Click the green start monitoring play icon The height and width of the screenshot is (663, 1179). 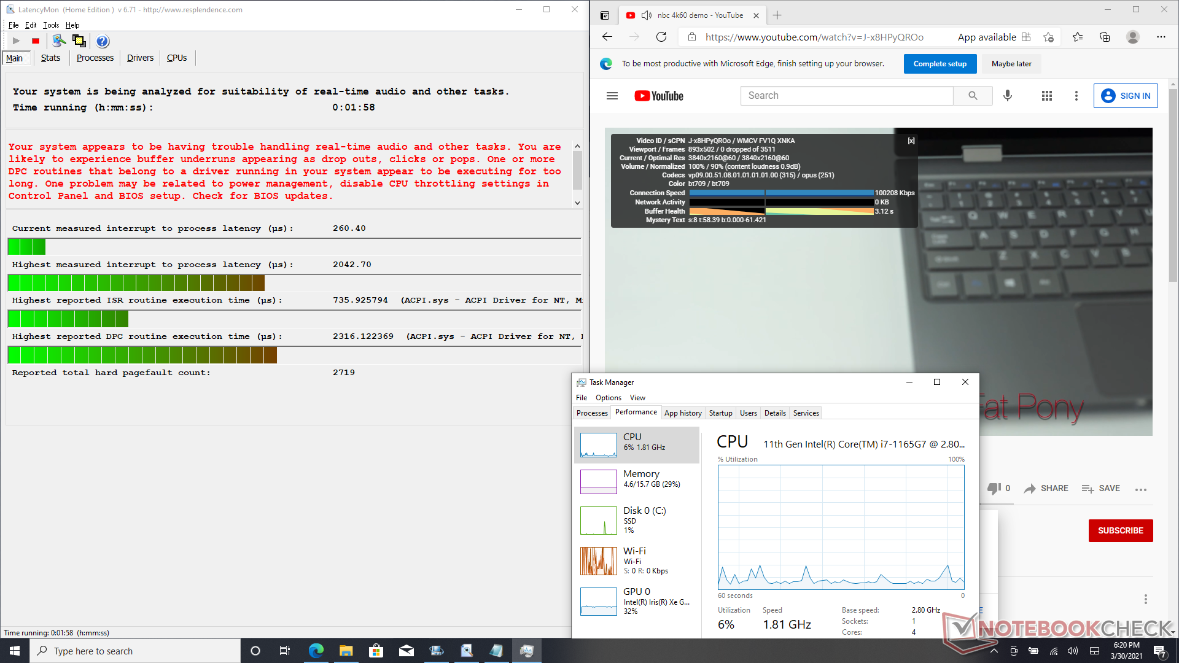[x=17, y=41]
